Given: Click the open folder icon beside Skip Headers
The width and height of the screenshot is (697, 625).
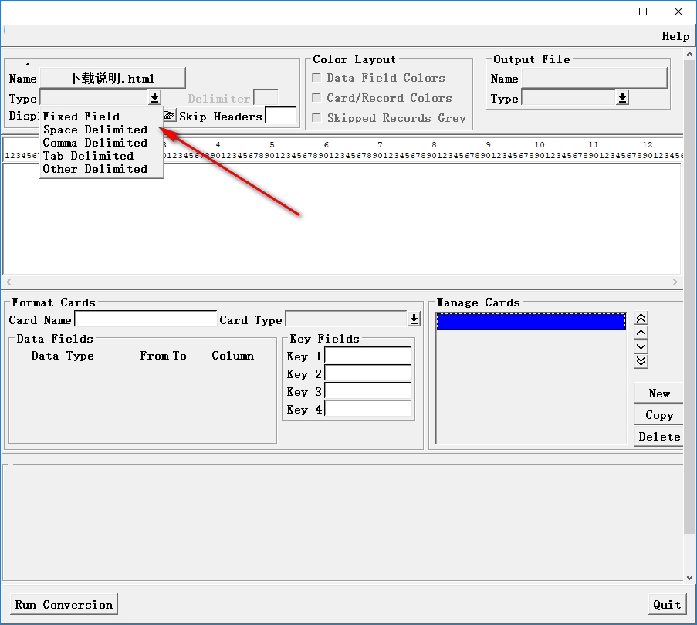Looking at the screenshot, I should tap(170, 116).
